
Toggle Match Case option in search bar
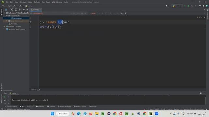tap(78, 14)
